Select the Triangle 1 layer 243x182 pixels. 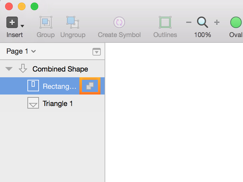tap(58, 103)
